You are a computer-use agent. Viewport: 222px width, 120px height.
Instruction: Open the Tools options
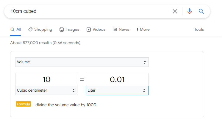(199, 29)
